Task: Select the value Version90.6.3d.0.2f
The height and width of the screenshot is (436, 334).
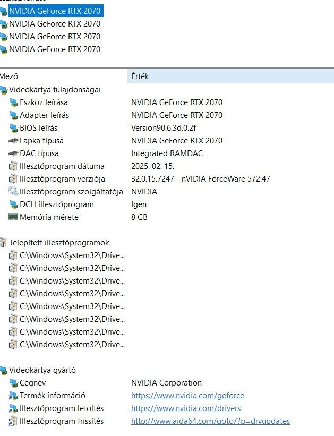Action: pos(164,128)
